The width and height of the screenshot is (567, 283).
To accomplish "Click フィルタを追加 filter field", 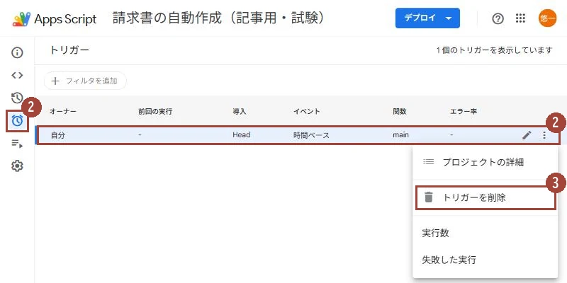I will point(85,81).
